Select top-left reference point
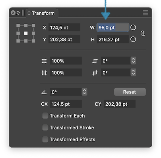 pyautogui.click(x=18, y=26)
